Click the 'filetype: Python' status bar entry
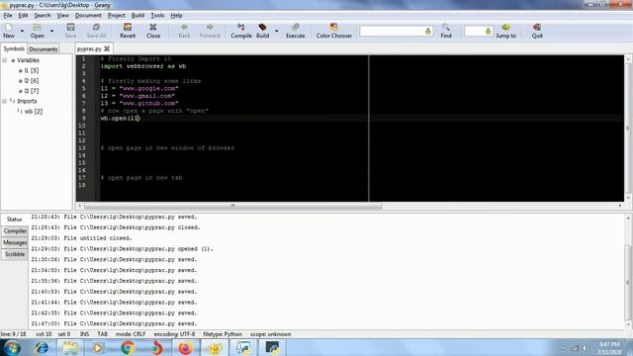 pyautogui.click(x=223, y=334)
